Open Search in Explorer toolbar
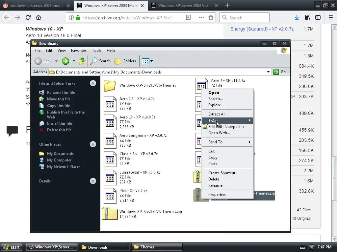The width and height of the screenshot is (337, 252). tap(100, 61)
